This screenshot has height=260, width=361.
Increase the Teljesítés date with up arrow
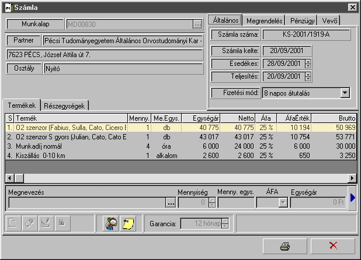[x=308, y=74]
